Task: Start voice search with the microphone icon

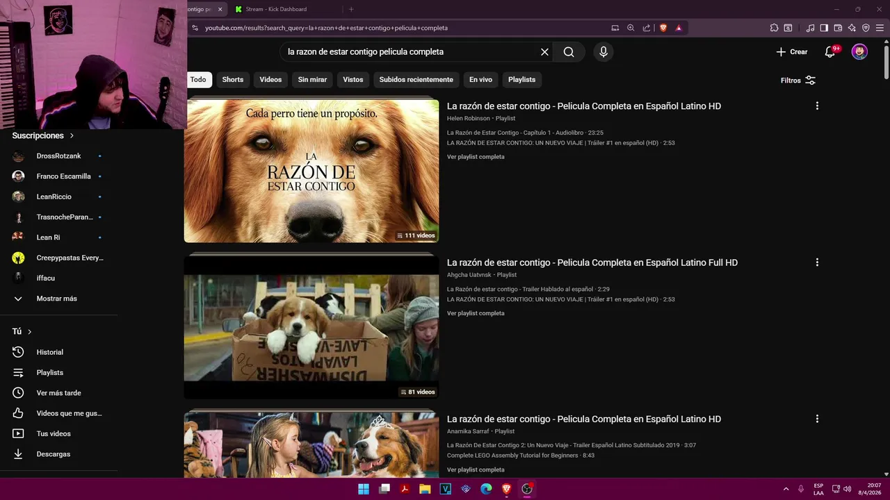Action: click(604, 52)
